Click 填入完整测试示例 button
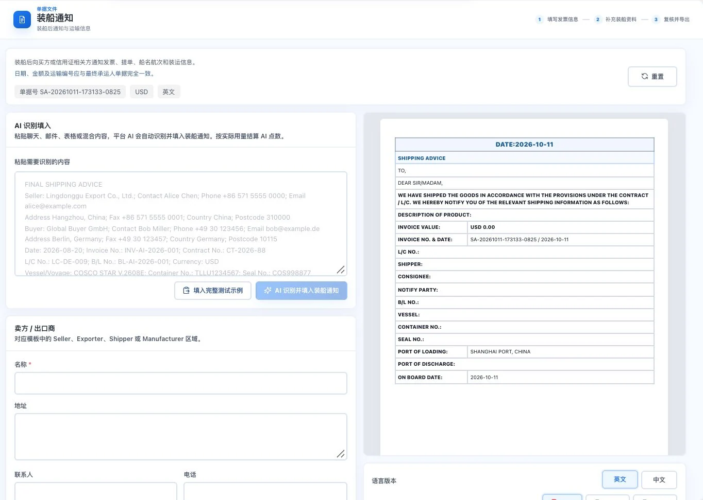The width and height of the screenshot is (703, 500). (x=213, y=291)
